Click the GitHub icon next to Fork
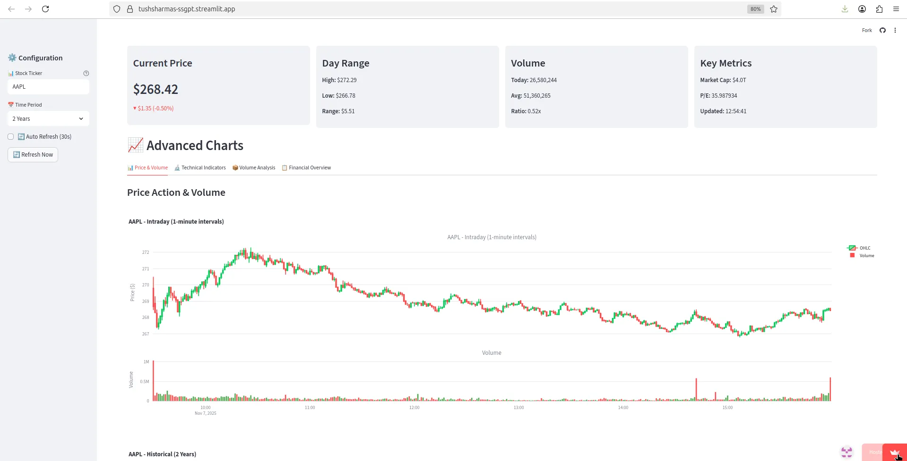907x461 pixels. (x=882, y=30)
